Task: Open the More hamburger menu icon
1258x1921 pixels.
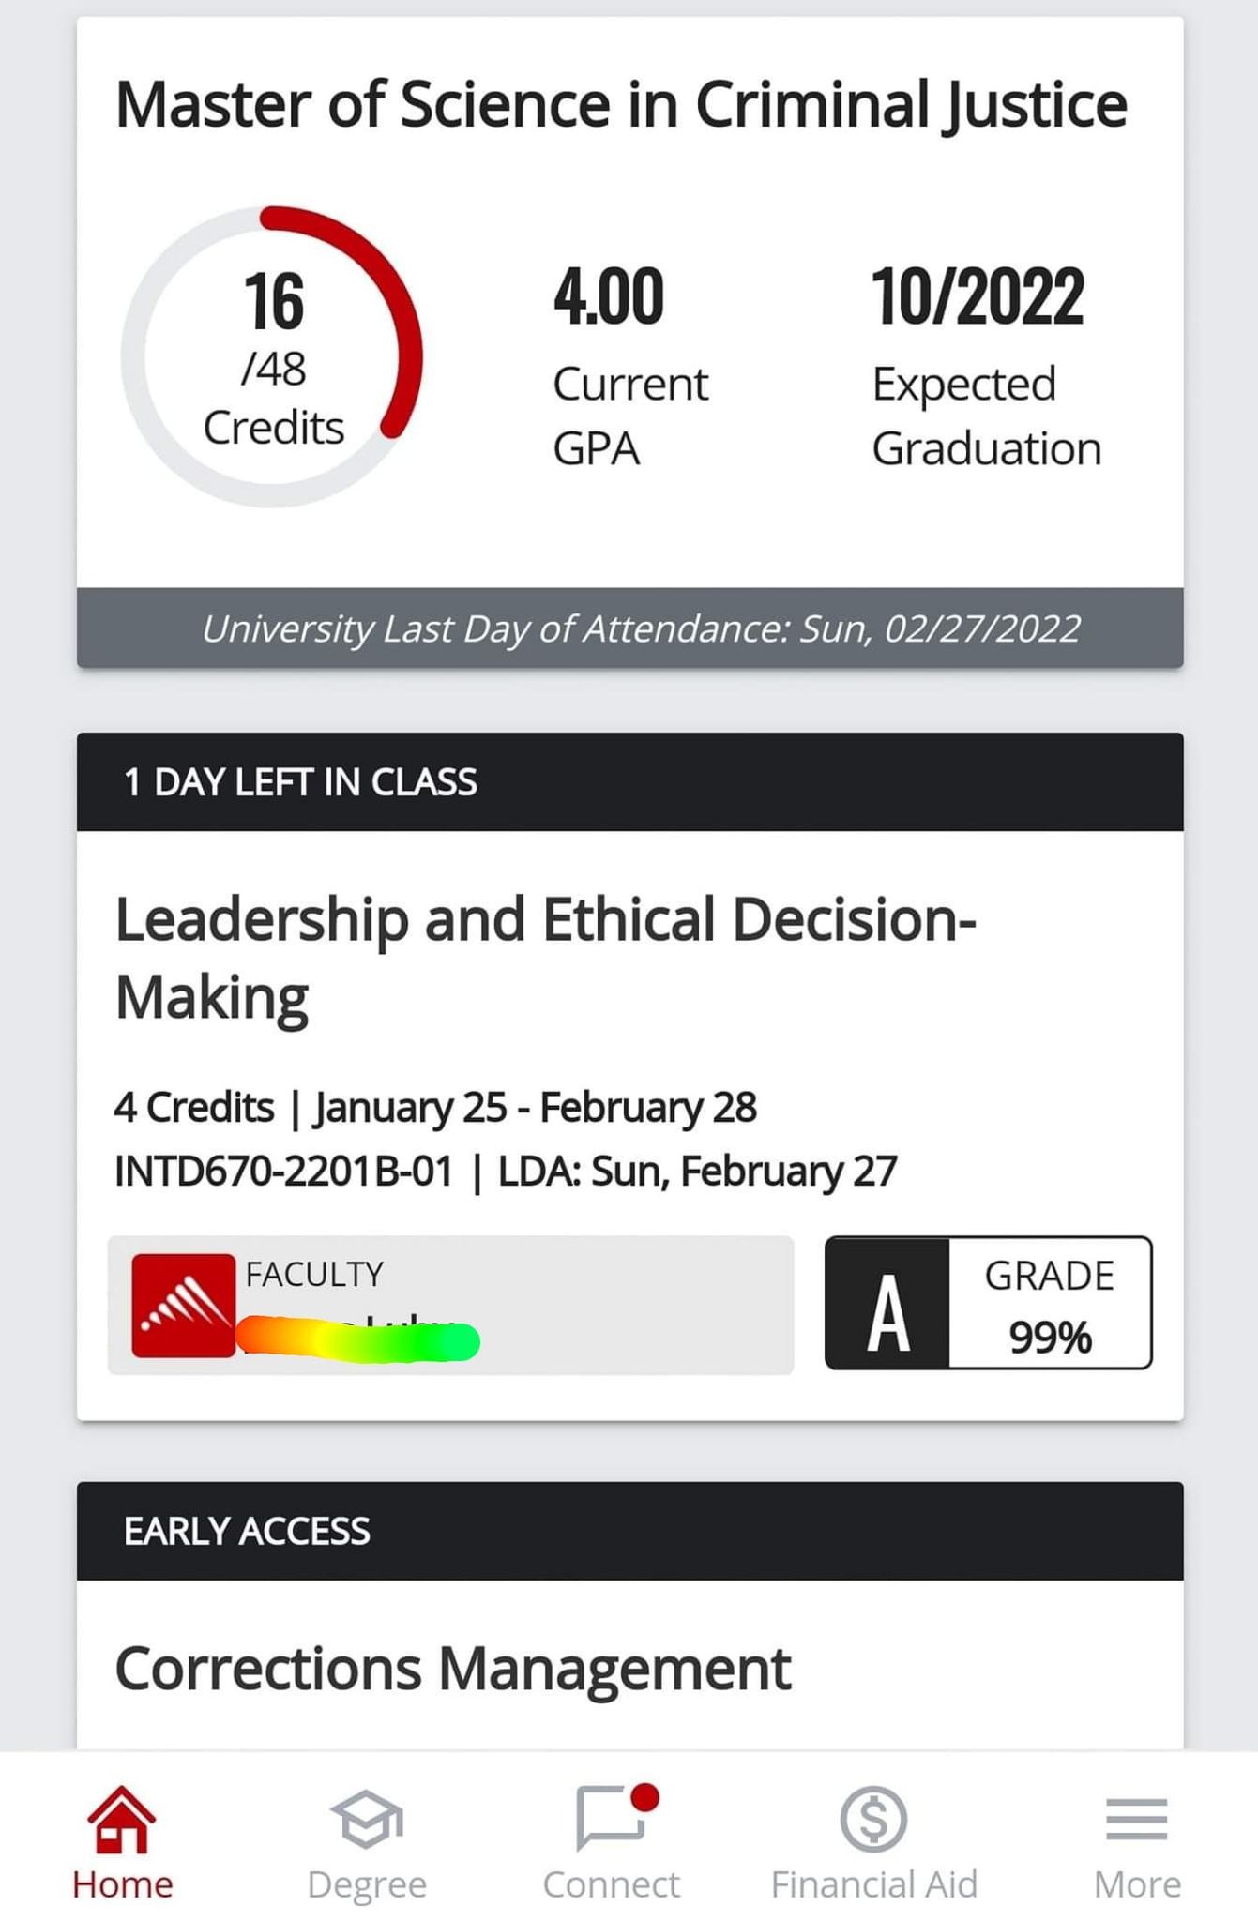Action: click(x=1136, y=1820)
